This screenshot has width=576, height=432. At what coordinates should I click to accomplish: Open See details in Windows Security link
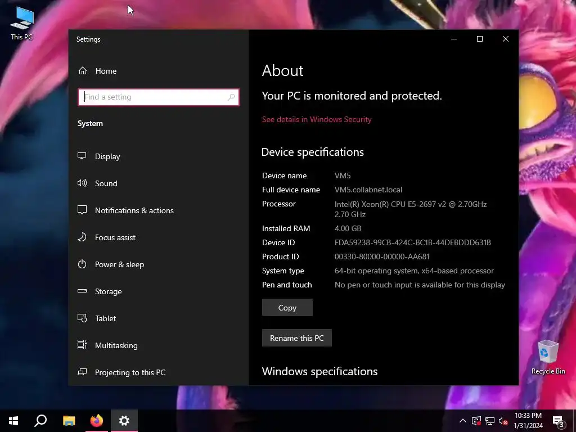(x=317, y=119)
